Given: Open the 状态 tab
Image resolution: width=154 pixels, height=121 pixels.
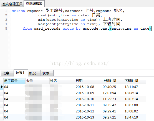Looking at the screenshot, I should click(x=47, y=73).
